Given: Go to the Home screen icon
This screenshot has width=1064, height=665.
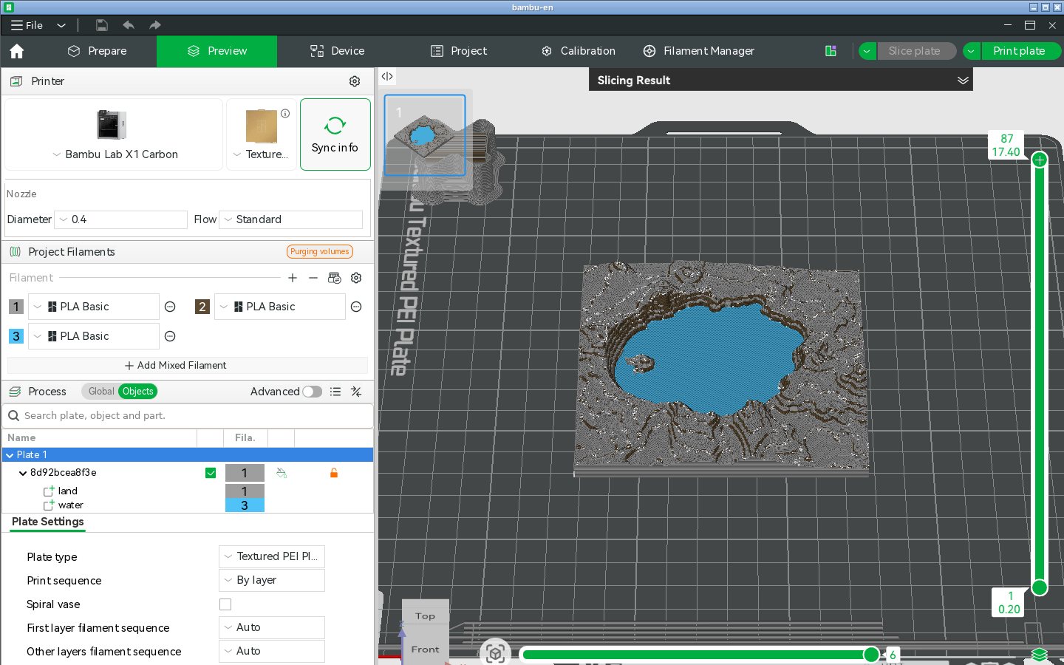Looking at the screenshot, I should pyautogui.click(x=17, y=51).
